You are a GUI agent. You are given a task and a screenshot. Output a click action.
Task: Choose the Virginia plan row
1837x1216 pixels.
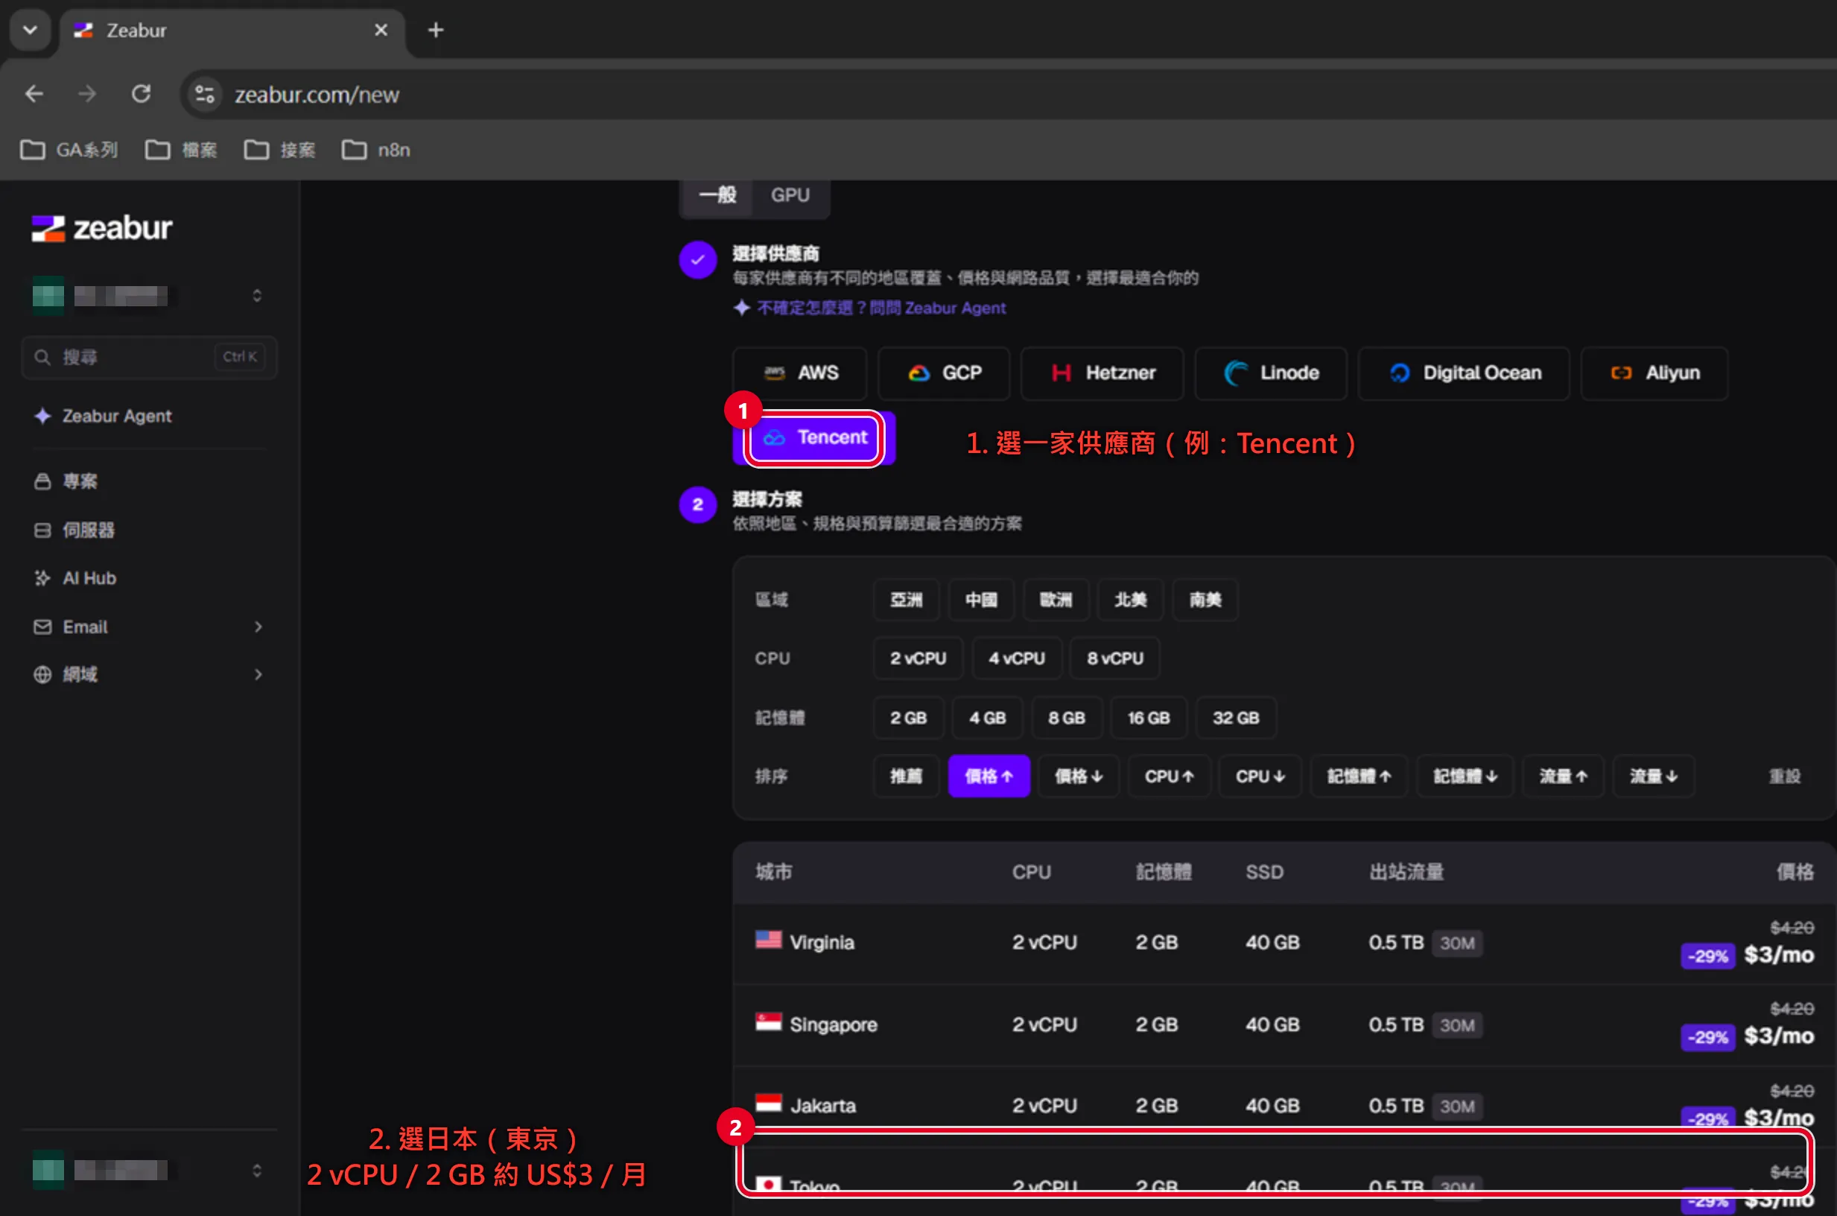(x=1284, y=943)
